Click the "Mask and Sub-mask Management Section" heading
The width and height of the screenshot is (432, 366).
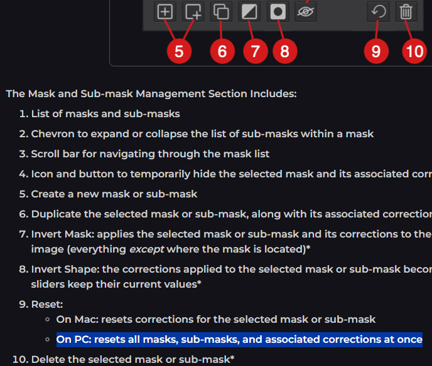pos(151,94)
